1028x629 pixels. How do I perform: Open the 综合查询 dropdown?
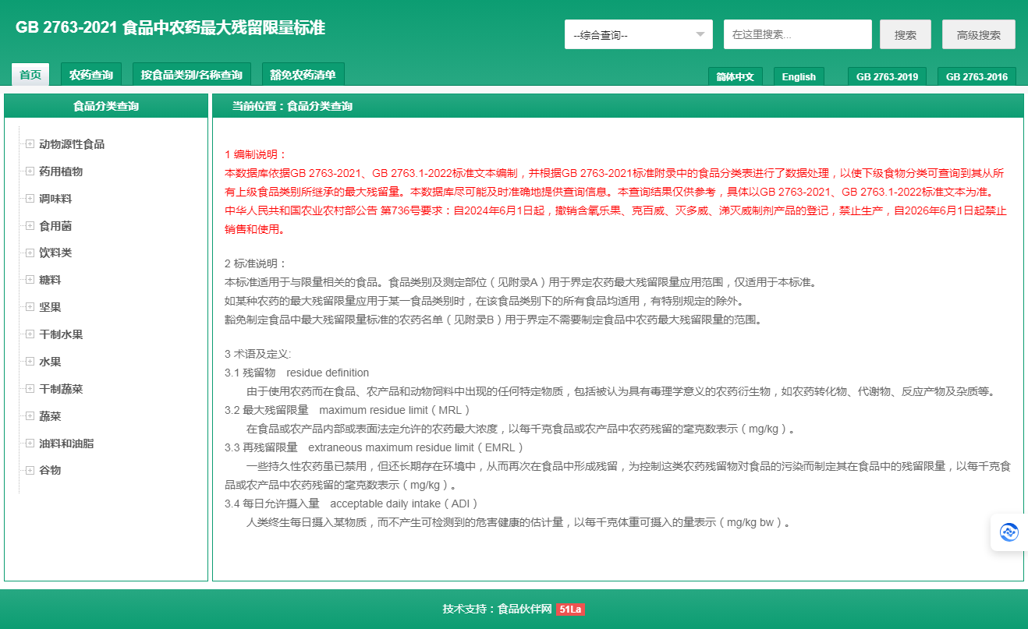click(x=639, y=34)
